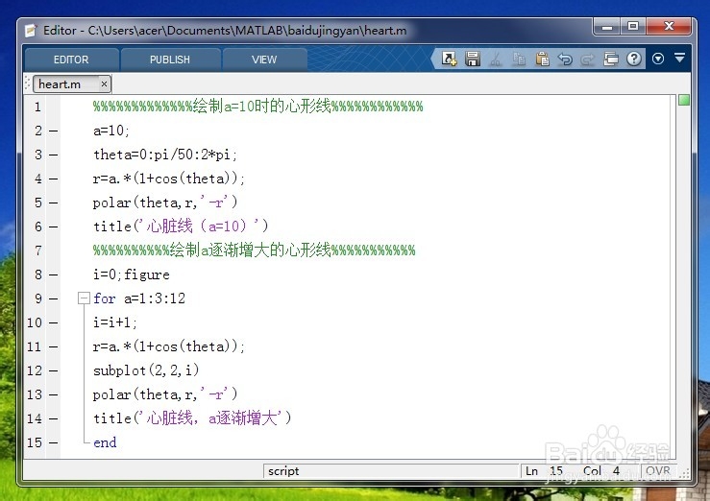Image resolution: width=710 pixels, height=501 pixels.
Task: Click the Switch Windows icon
Action: 611,59
